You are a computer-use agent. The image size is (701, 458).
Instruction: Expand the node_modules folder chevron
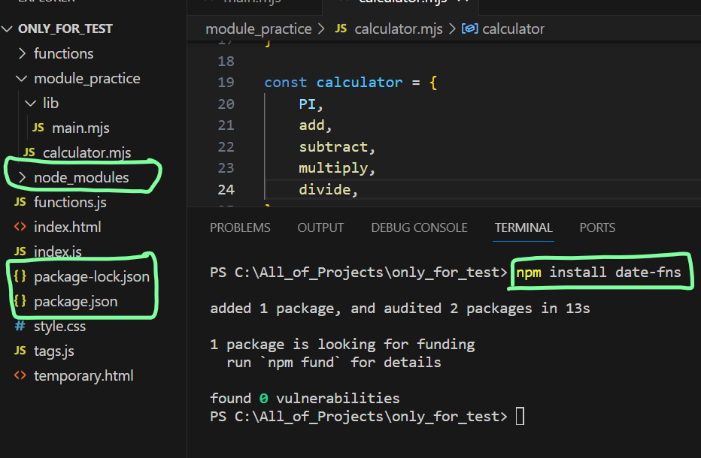pyautogui.click(x=23, y=178)
